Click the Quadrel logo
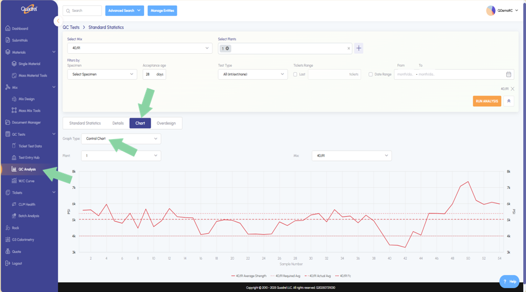Viewport: 526px width, 292px height. 29,9
